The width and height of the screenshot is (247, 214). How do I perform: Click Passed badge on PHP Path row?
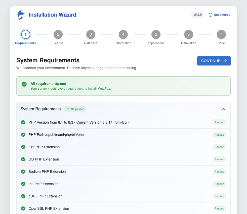[219, 135]
